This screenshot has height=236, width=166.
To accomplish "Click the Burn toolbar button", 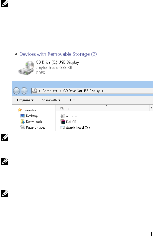I will (x=72, y=100).
